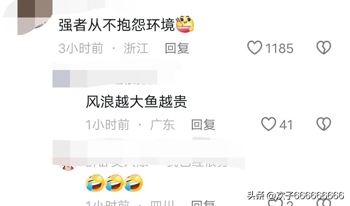The image size is (350, 206).
Task: Tap the 41 like count
Action: (286, 125)
